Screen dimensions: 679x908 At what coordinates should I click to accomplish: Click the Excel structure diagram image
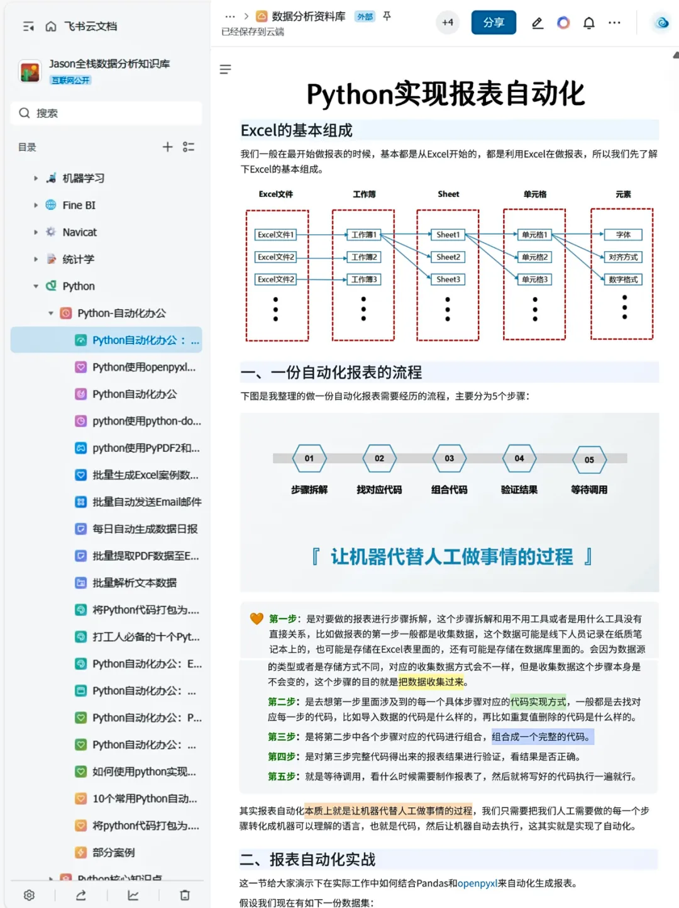449,264
